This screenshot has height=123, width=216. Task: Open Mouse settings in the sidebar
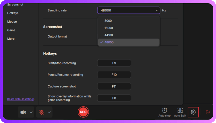[x=12, y=22]
